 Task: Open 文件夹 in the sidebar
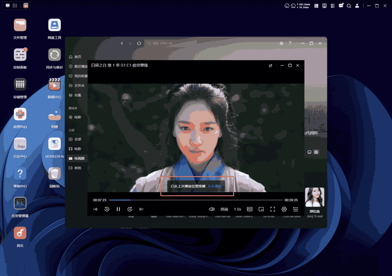tap(77, 86)
